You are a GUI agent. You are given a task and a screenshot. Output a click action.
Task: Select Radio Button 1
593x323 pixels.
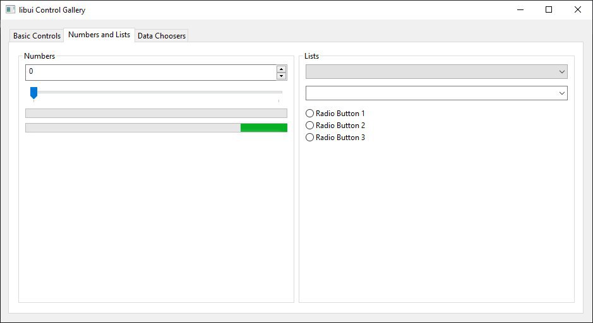(335, 114)
